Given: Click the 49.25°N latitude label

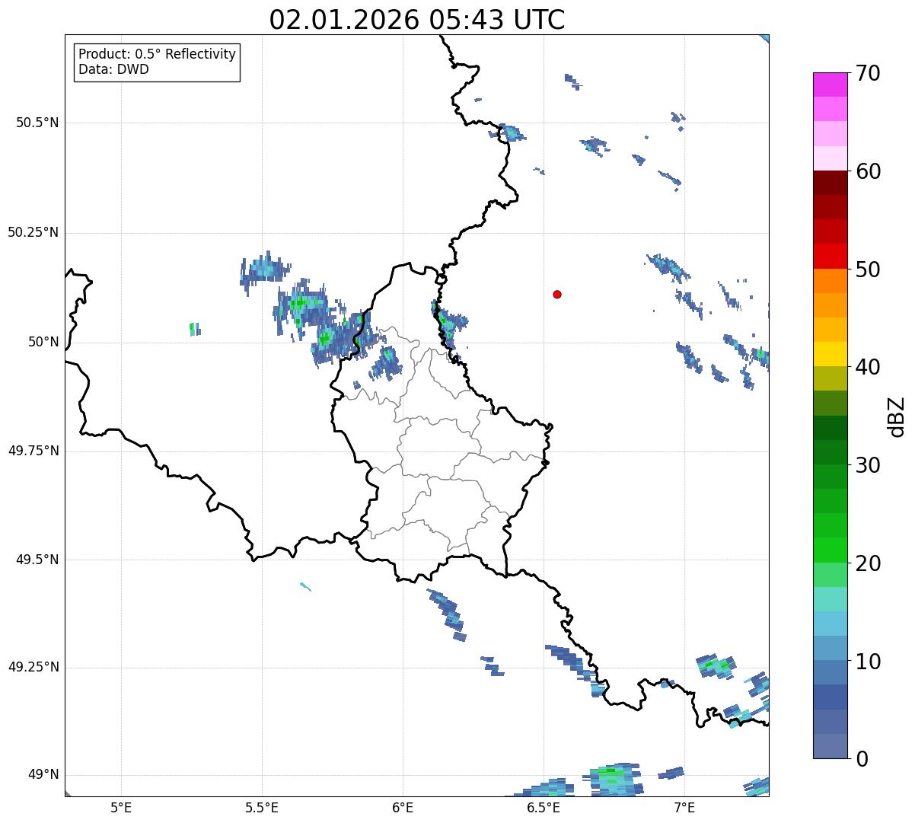Looking at the screenshot, I should (33, 668).
